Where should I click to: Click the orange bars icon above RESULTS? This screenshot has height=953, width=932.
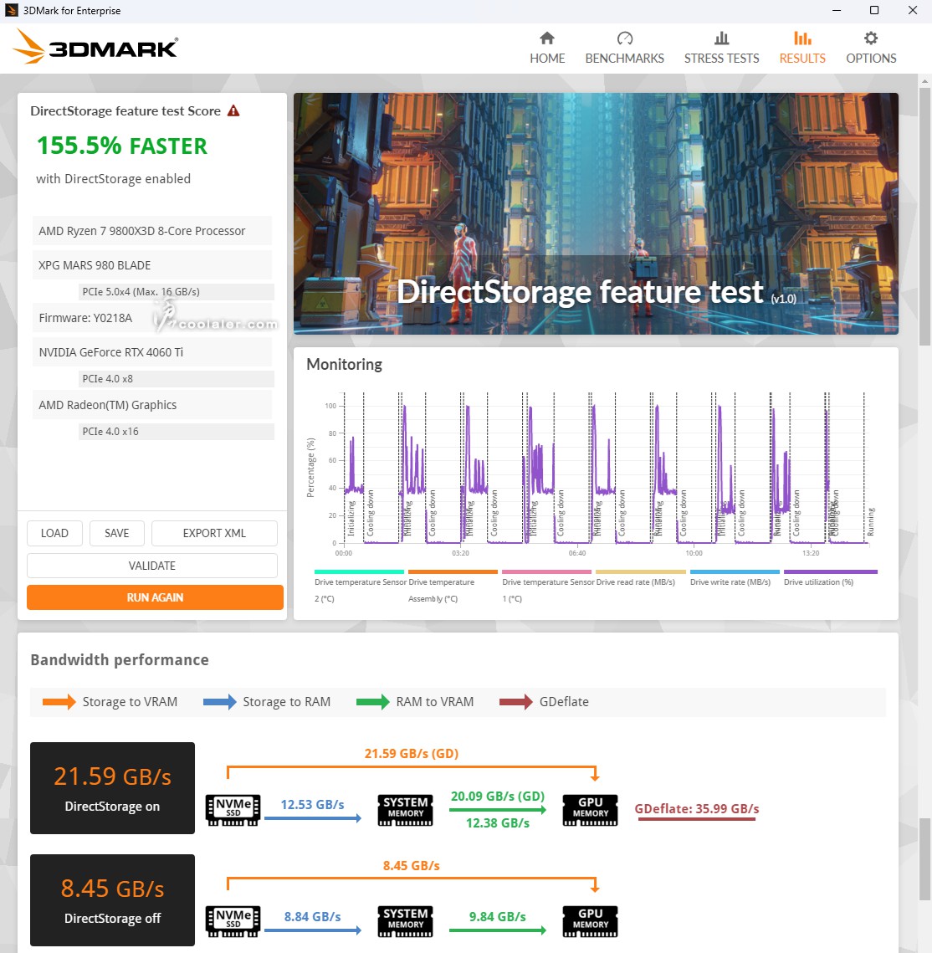click(x=802, y=38)
